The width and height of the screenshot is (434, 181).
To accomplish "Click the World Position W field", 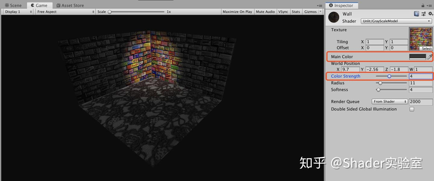I will (423, 69).
